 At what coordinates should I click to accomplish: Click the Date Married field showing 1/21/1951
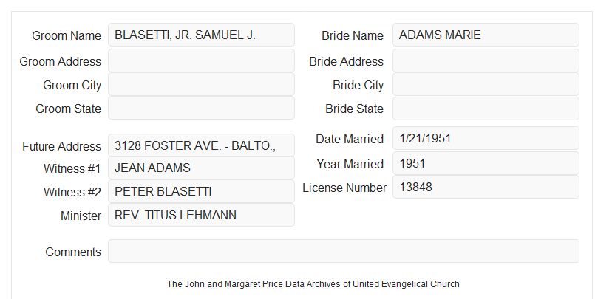point(486,138)
